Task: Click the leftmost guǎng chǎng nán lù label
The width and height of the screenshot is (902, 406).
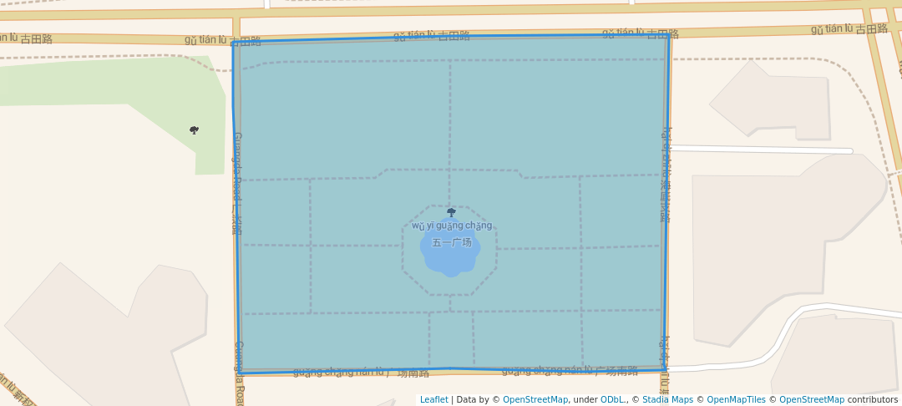Action: (x=359, y=372)
